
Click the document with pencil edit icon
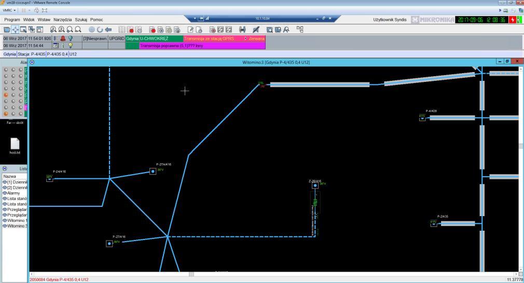190,30
